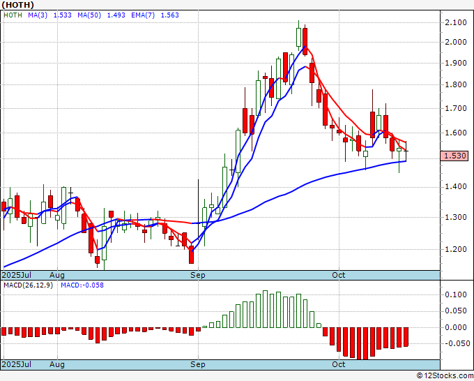Image resolution: width=474 pixels, height=381 pixels.
Task: Click the highlighted 1.530 current price tag
Action: click(x=454, y=156)
